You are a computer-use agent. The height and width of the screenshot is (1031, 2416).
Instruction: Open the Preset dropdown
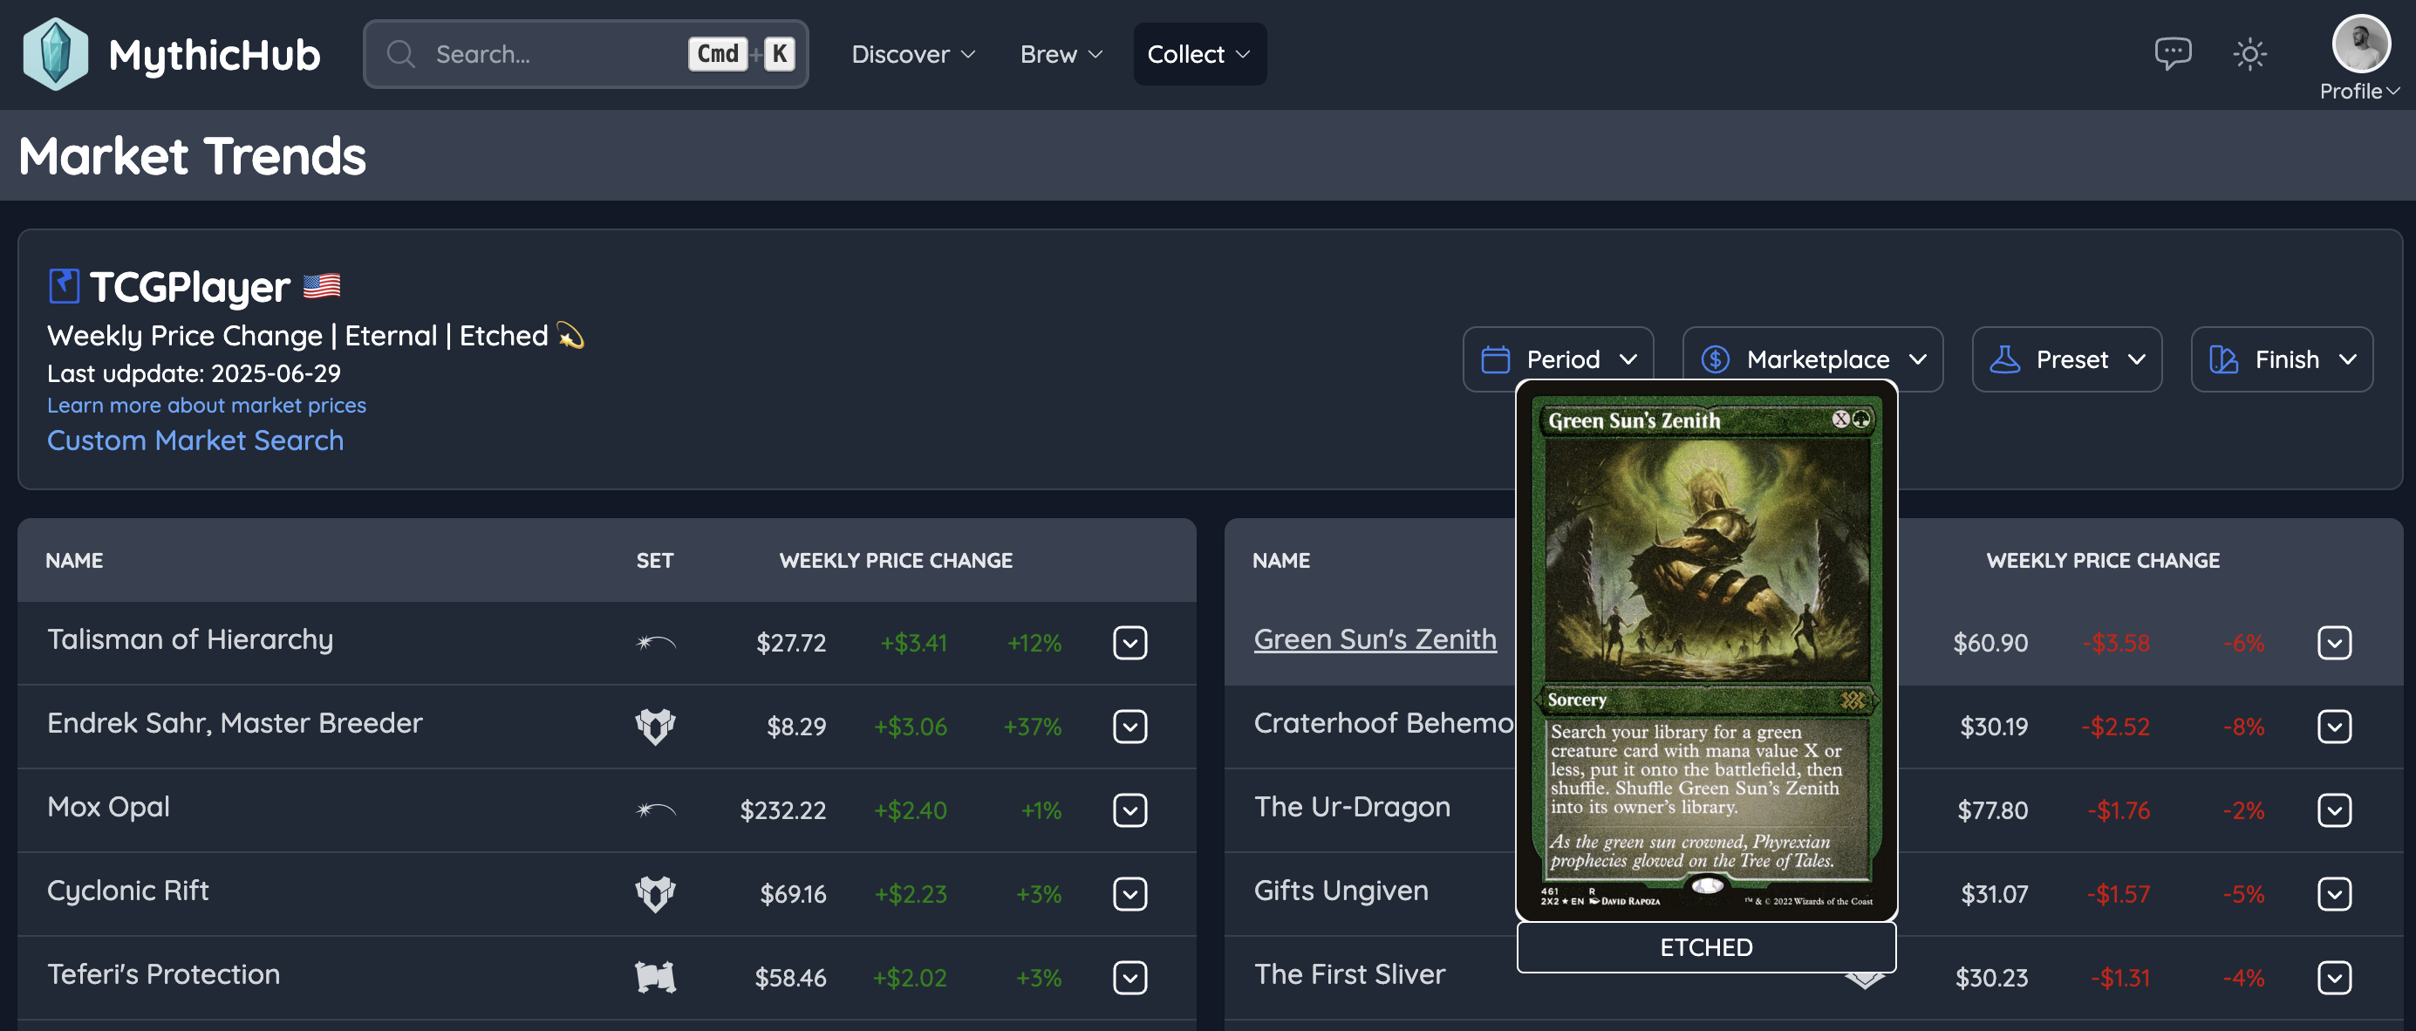(2066, 359)
